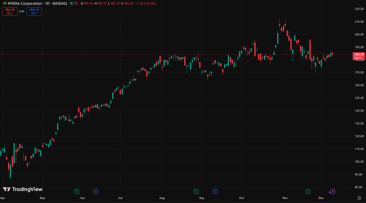
Task: Click the 190.00 price axis label
Action: click(359, 47)
